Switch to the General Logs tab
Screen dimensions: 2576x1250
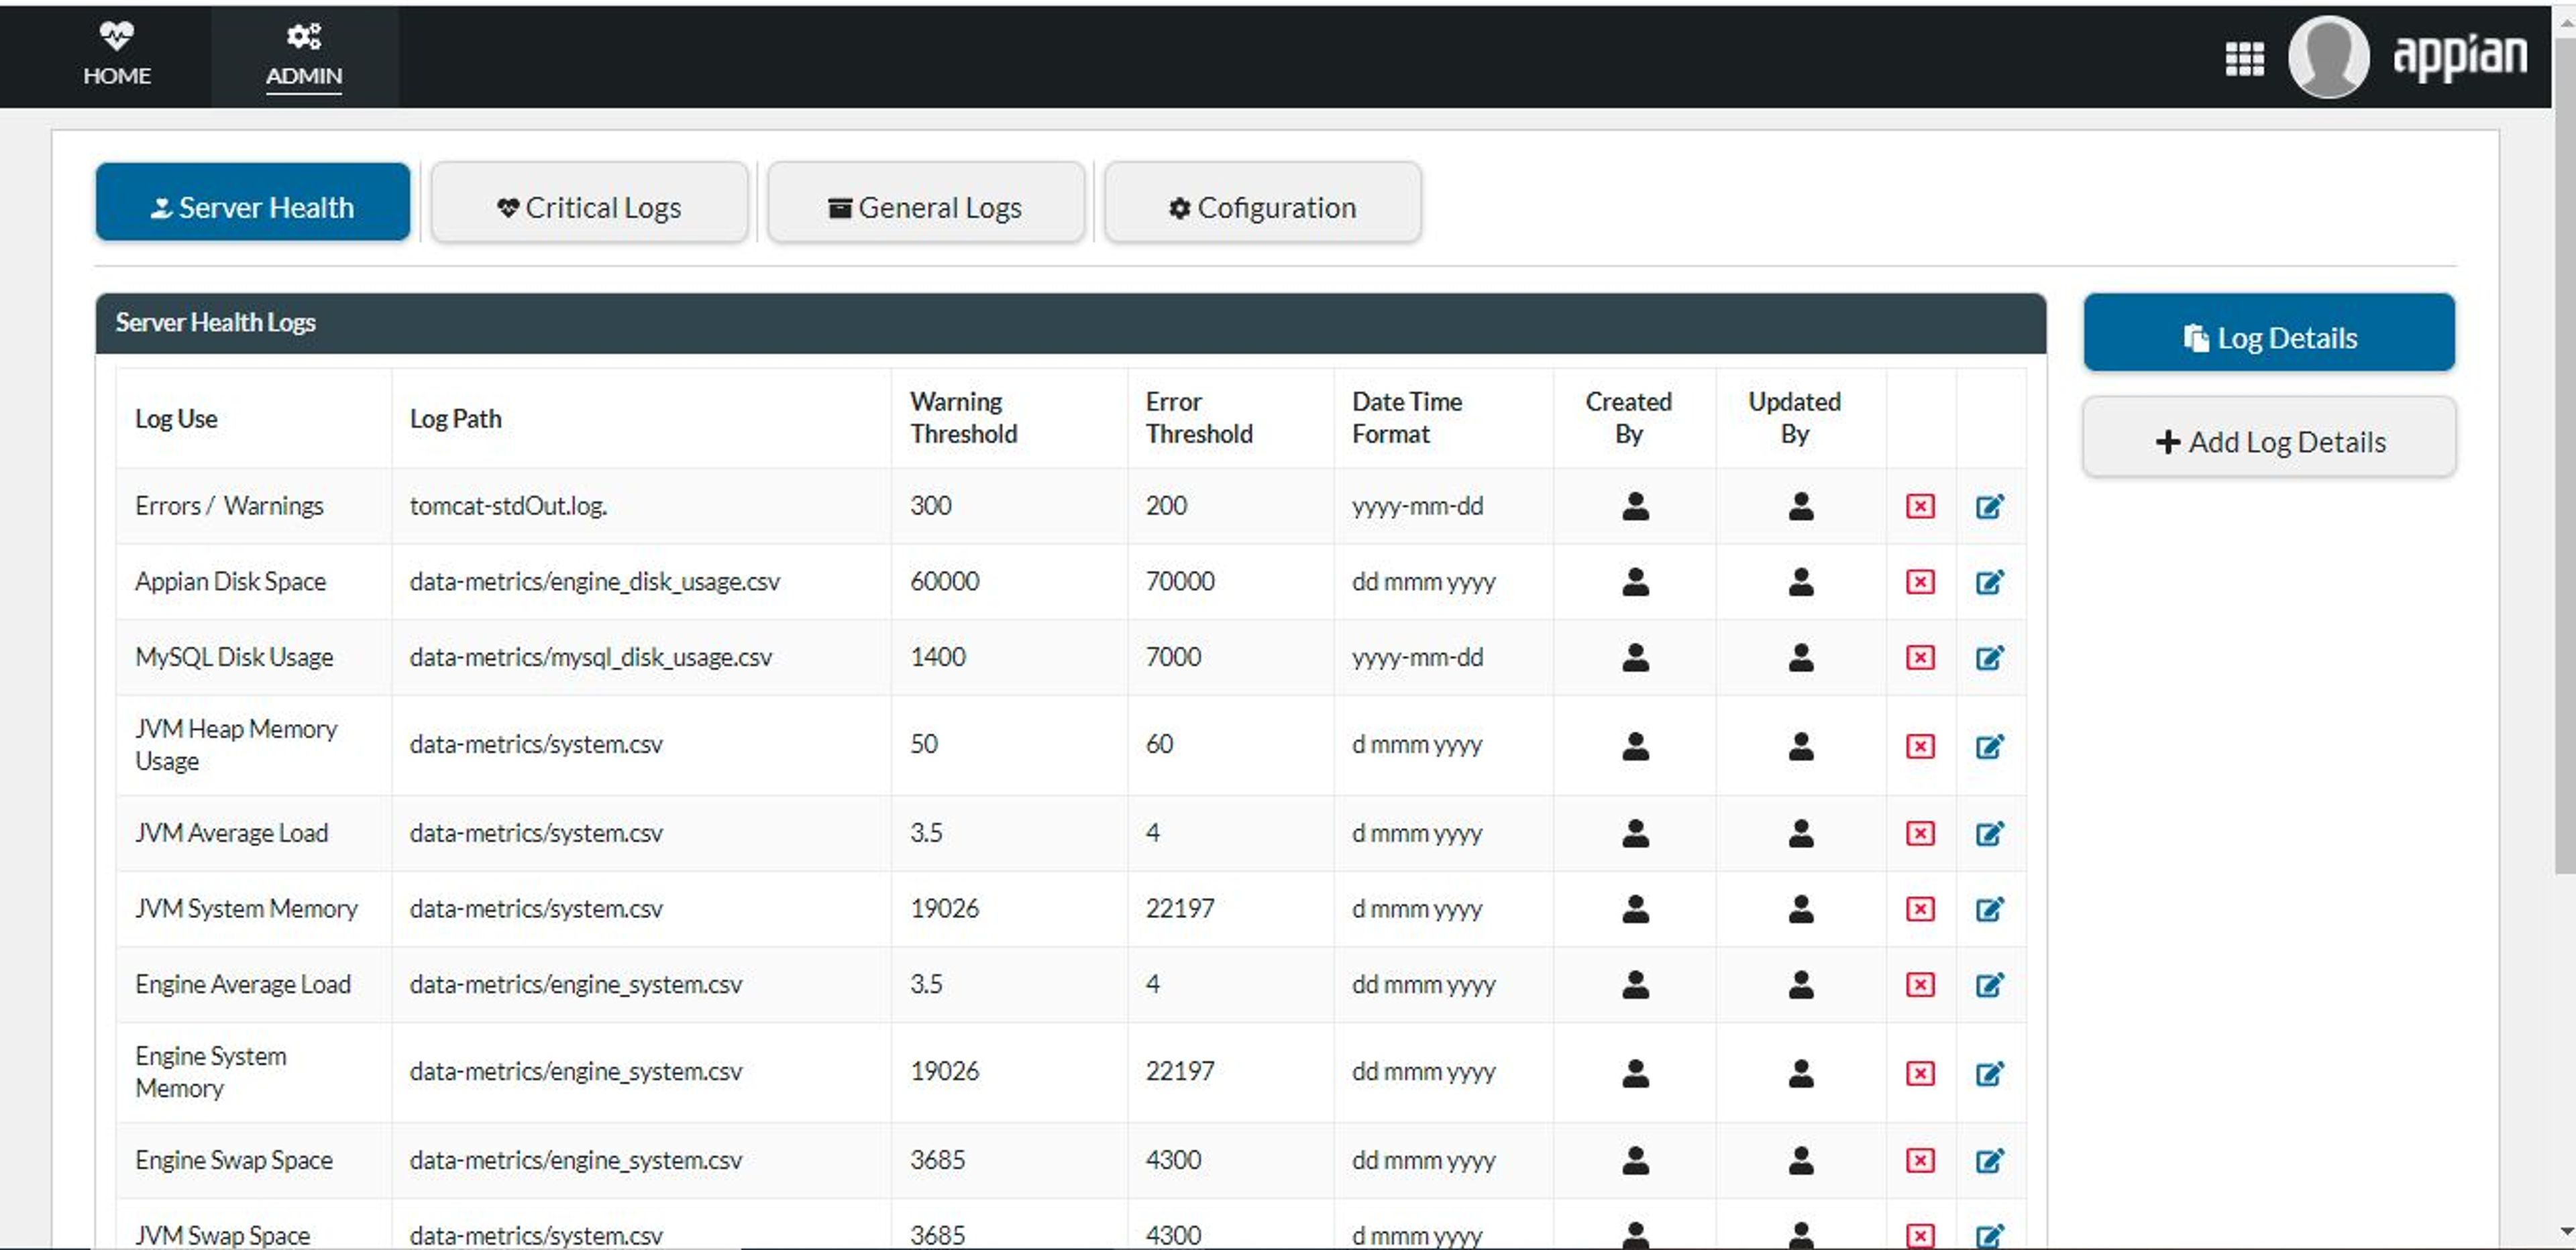(925, 202)
